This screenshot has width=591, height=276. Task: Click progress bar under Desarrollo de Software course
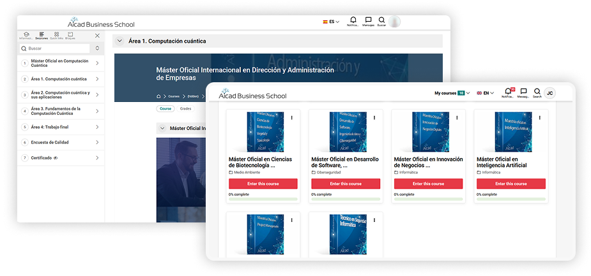345,199
